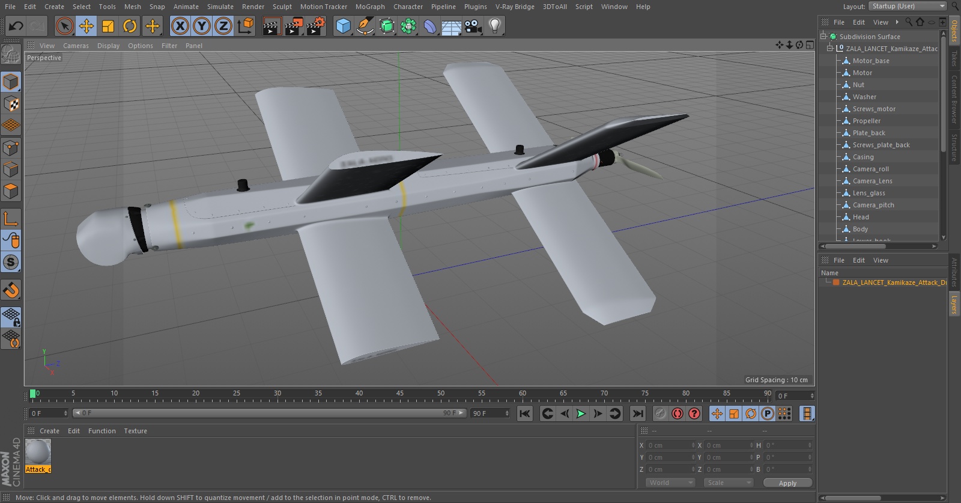The height and width of the screenshot is (503, 961).
Task: Play the animation forward
Action: [x=581, y=413]
